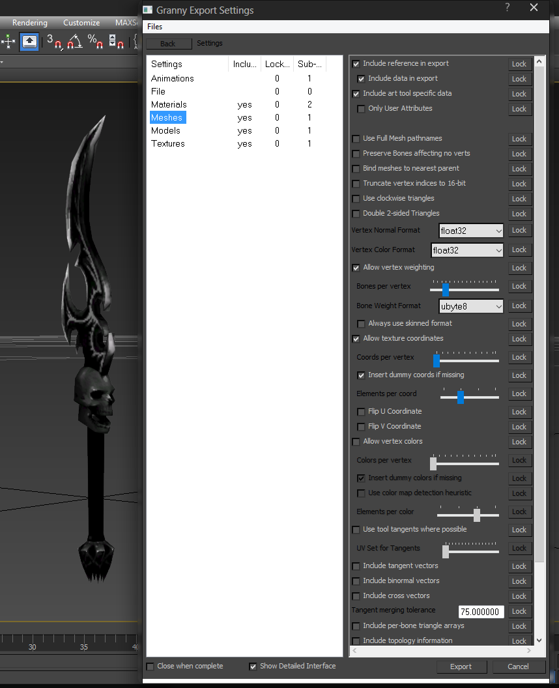Click the help question mark icon

point(508,7)
